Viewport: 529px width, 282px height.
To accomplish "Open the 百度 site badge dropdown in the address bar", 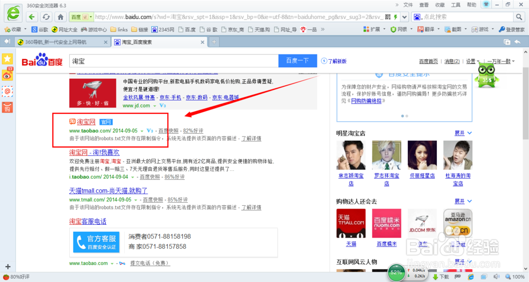I will (x=81, y=17).
